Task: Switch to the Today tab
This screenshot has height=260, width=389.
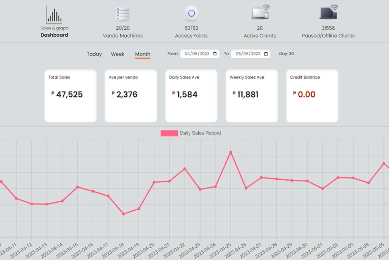Action: point(94,54)
